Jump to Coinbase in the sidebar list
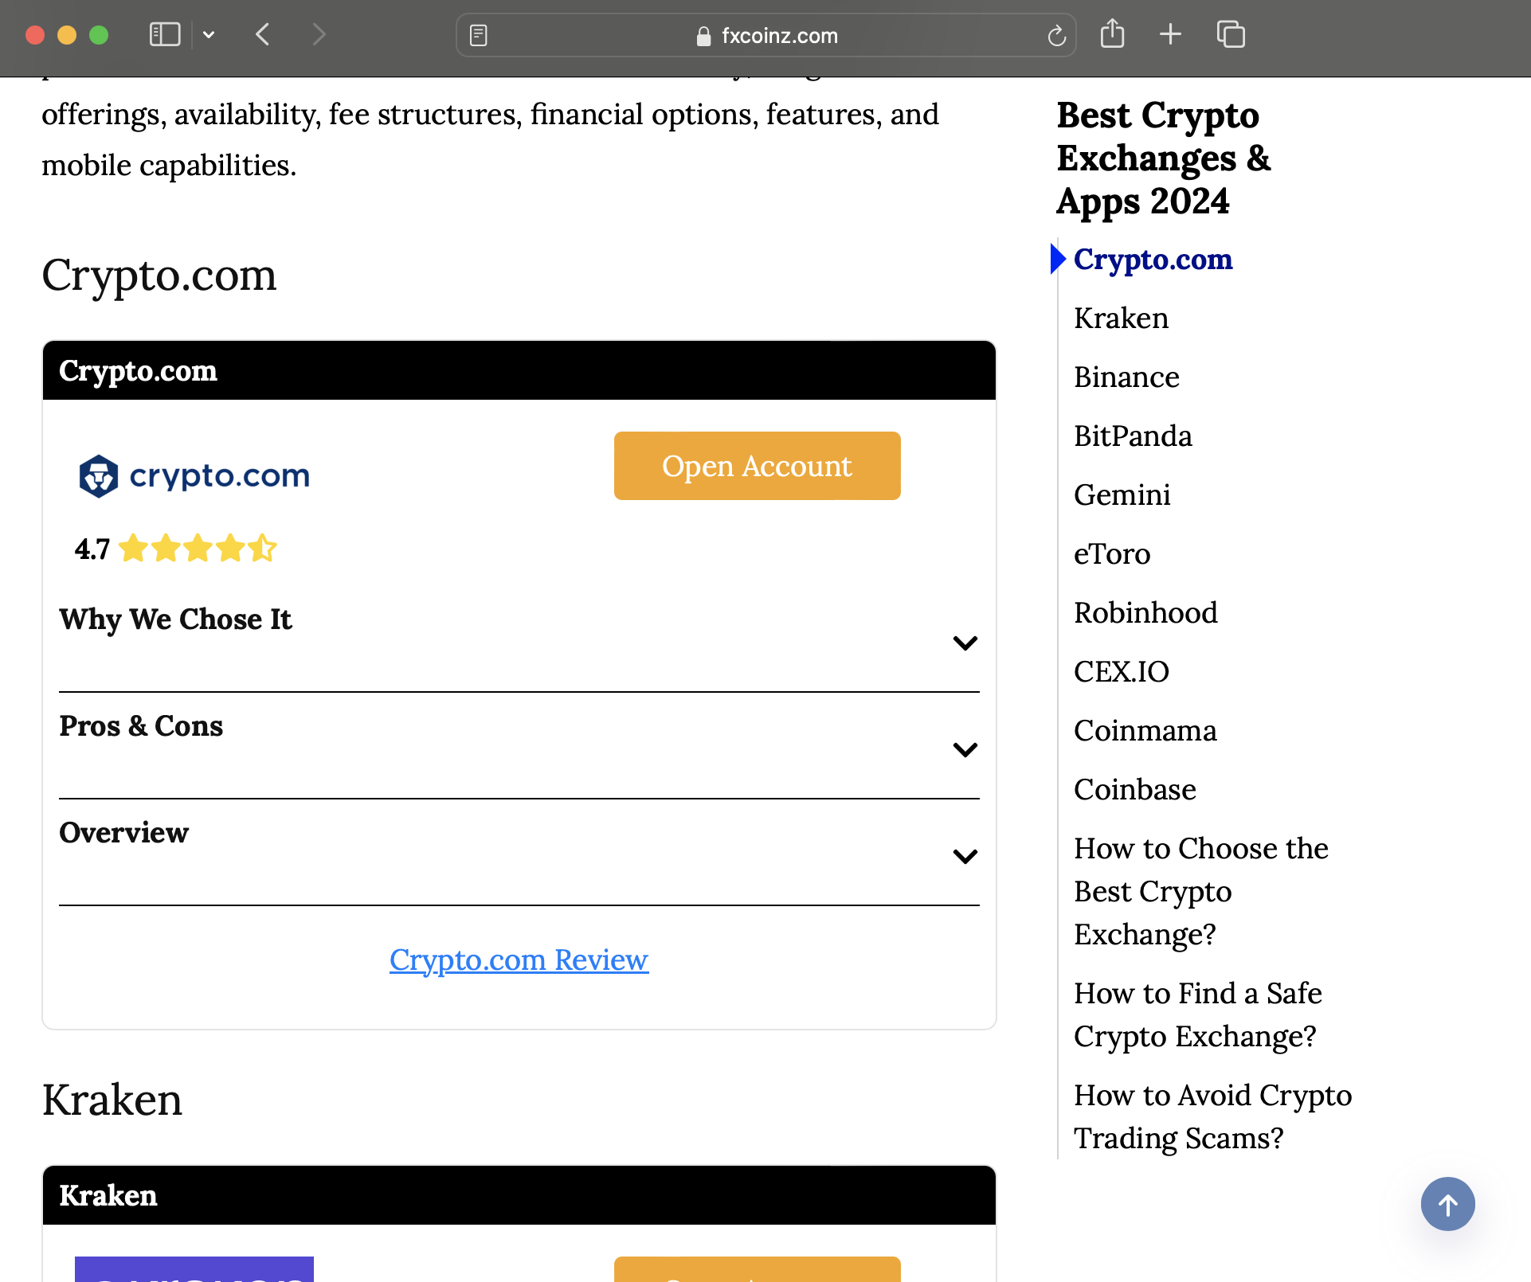The height and width of the screenshot is (1282, 1531). click(1134, 789)
